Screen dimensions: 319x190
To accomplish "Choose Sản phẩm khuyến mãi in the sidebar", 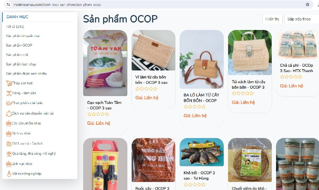I will [23, 36].
